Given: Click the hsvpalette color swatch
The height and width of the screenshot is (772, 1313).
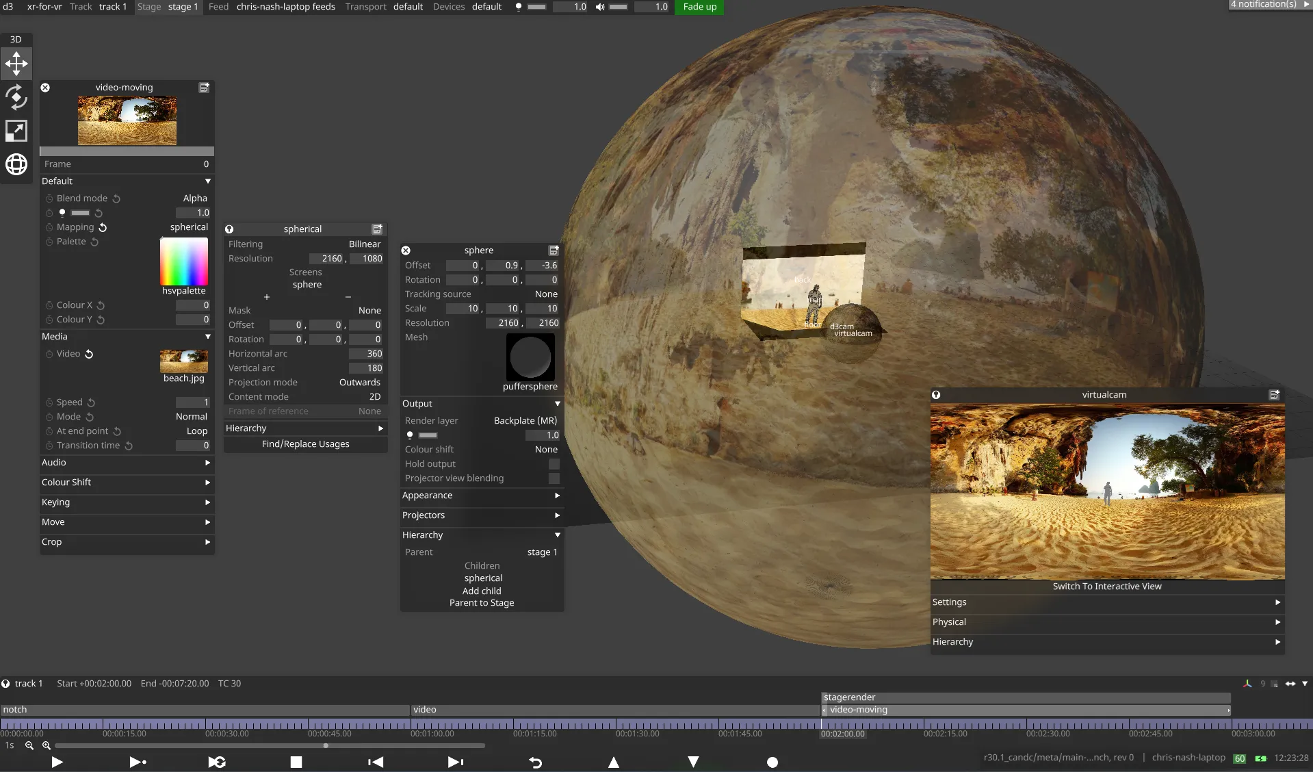Looking at the screenshot, I should point(183,262).
